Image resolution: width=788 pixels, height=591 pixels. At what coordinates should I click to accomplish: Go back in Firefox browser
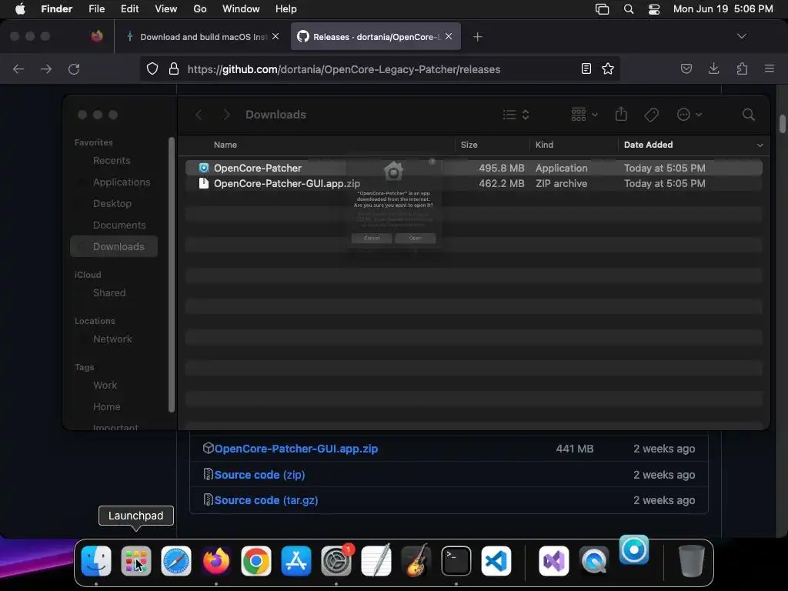18,68
